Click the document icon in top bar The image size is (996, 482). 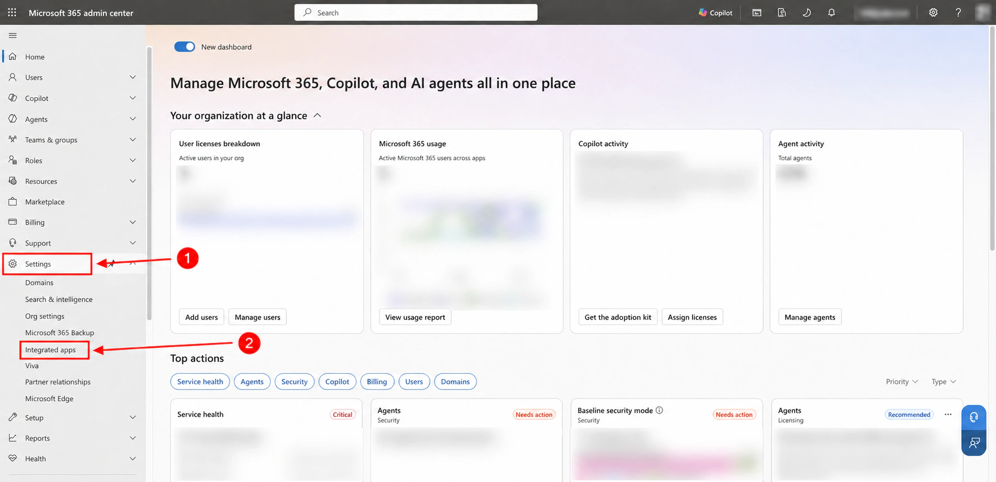click(x=782, y=13)
